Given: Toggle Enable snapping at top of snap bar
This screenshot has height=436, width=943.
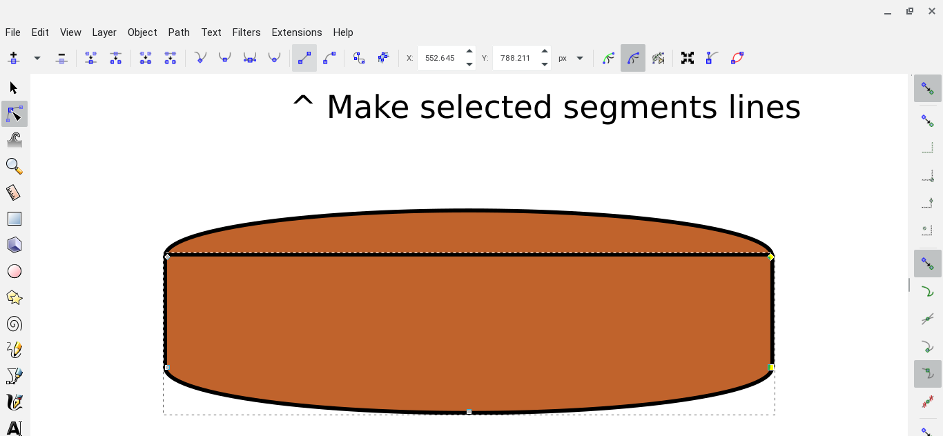Looking at the screenshot, I should [x=928, y=89].
